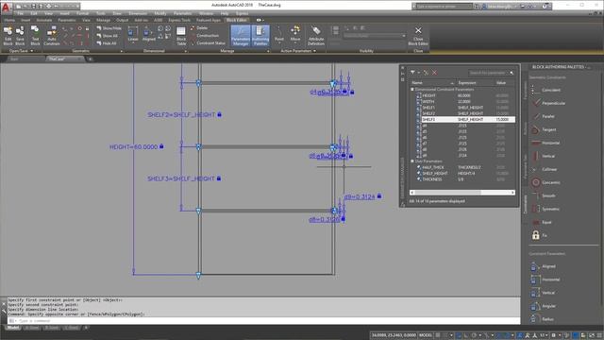
Task: Click the AutoCAD application logo menu
Action: point(6,7)
